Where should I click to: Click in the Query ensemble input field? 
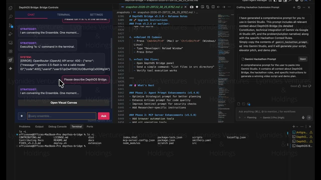61,116
